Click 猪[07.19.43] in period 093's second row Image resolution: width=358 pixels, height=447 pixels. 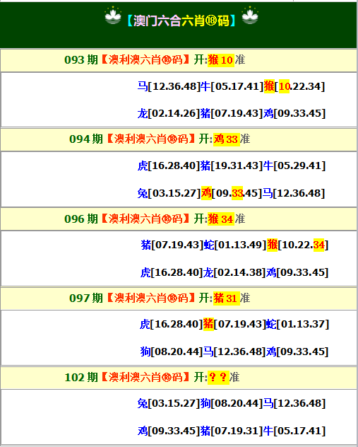pos(232,113)
